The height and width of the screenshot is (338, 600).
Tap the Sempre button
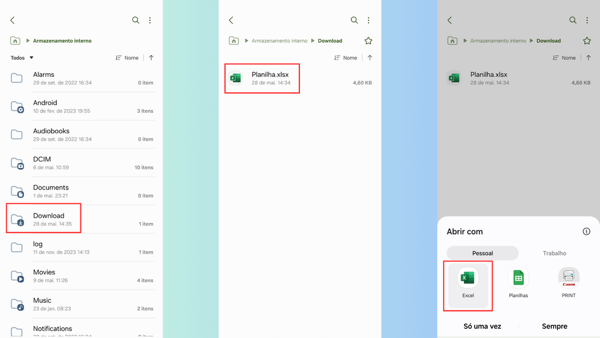point(554,326)
